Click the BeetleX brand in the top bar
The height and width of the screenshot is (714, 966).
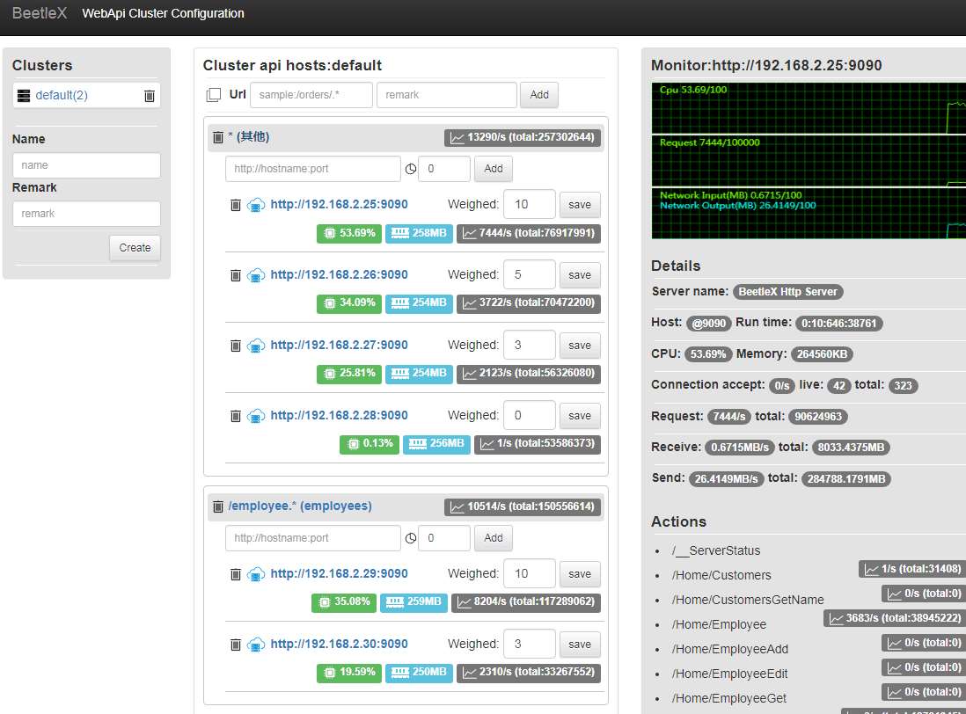point(40,13)
